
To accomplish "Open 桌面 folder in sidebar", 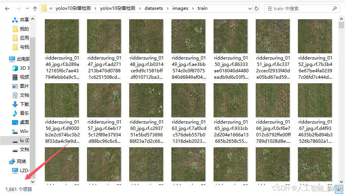I will pos(20,122).
